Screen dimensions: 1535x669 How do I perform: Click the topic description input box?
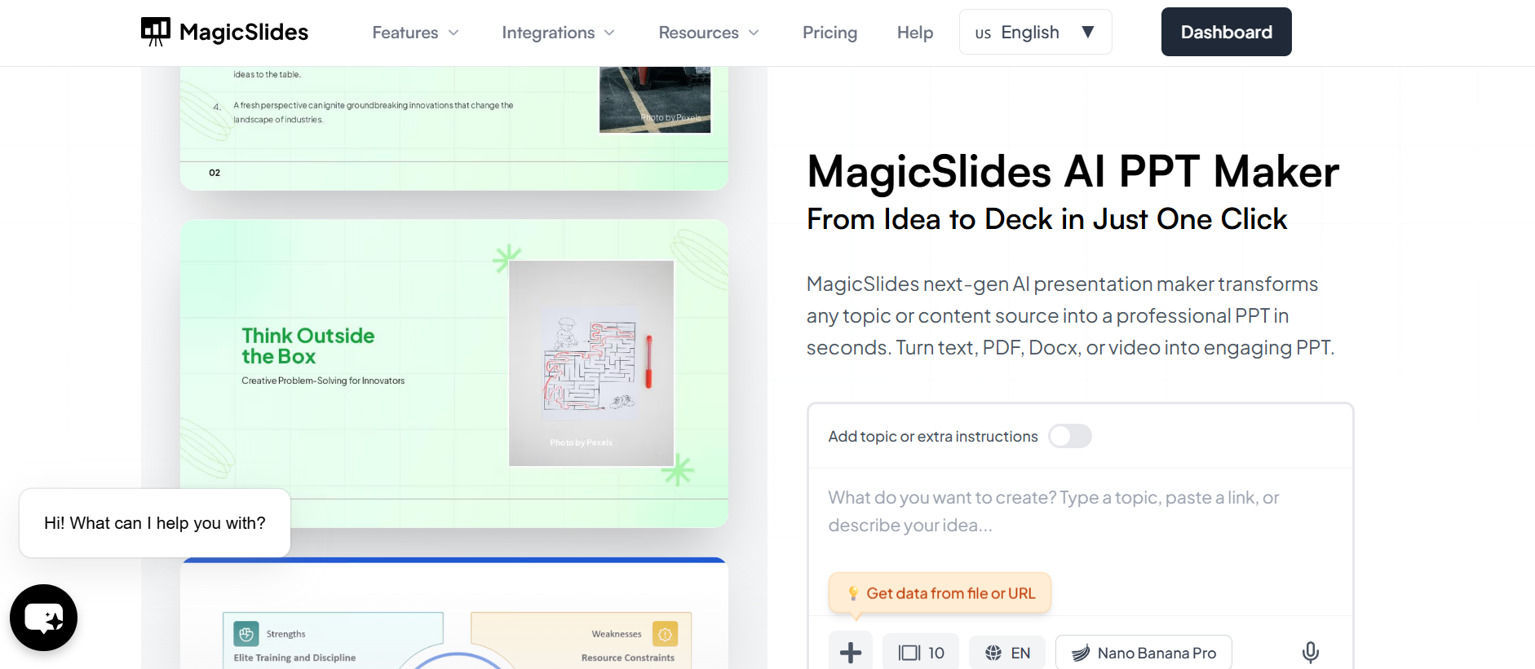point(1080,512)
